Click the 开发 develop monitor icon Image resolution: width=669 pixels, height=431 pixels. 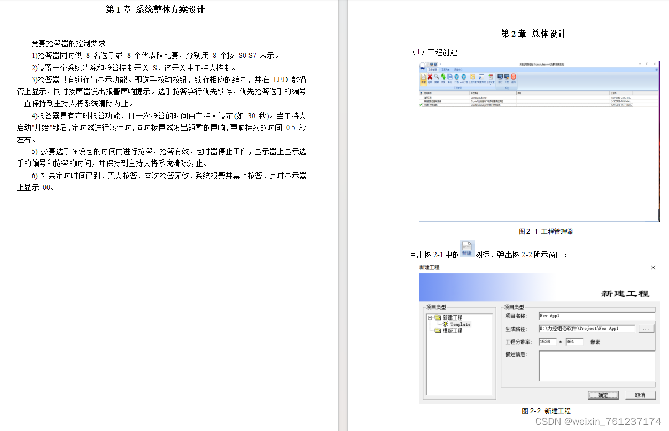[507, 78]
